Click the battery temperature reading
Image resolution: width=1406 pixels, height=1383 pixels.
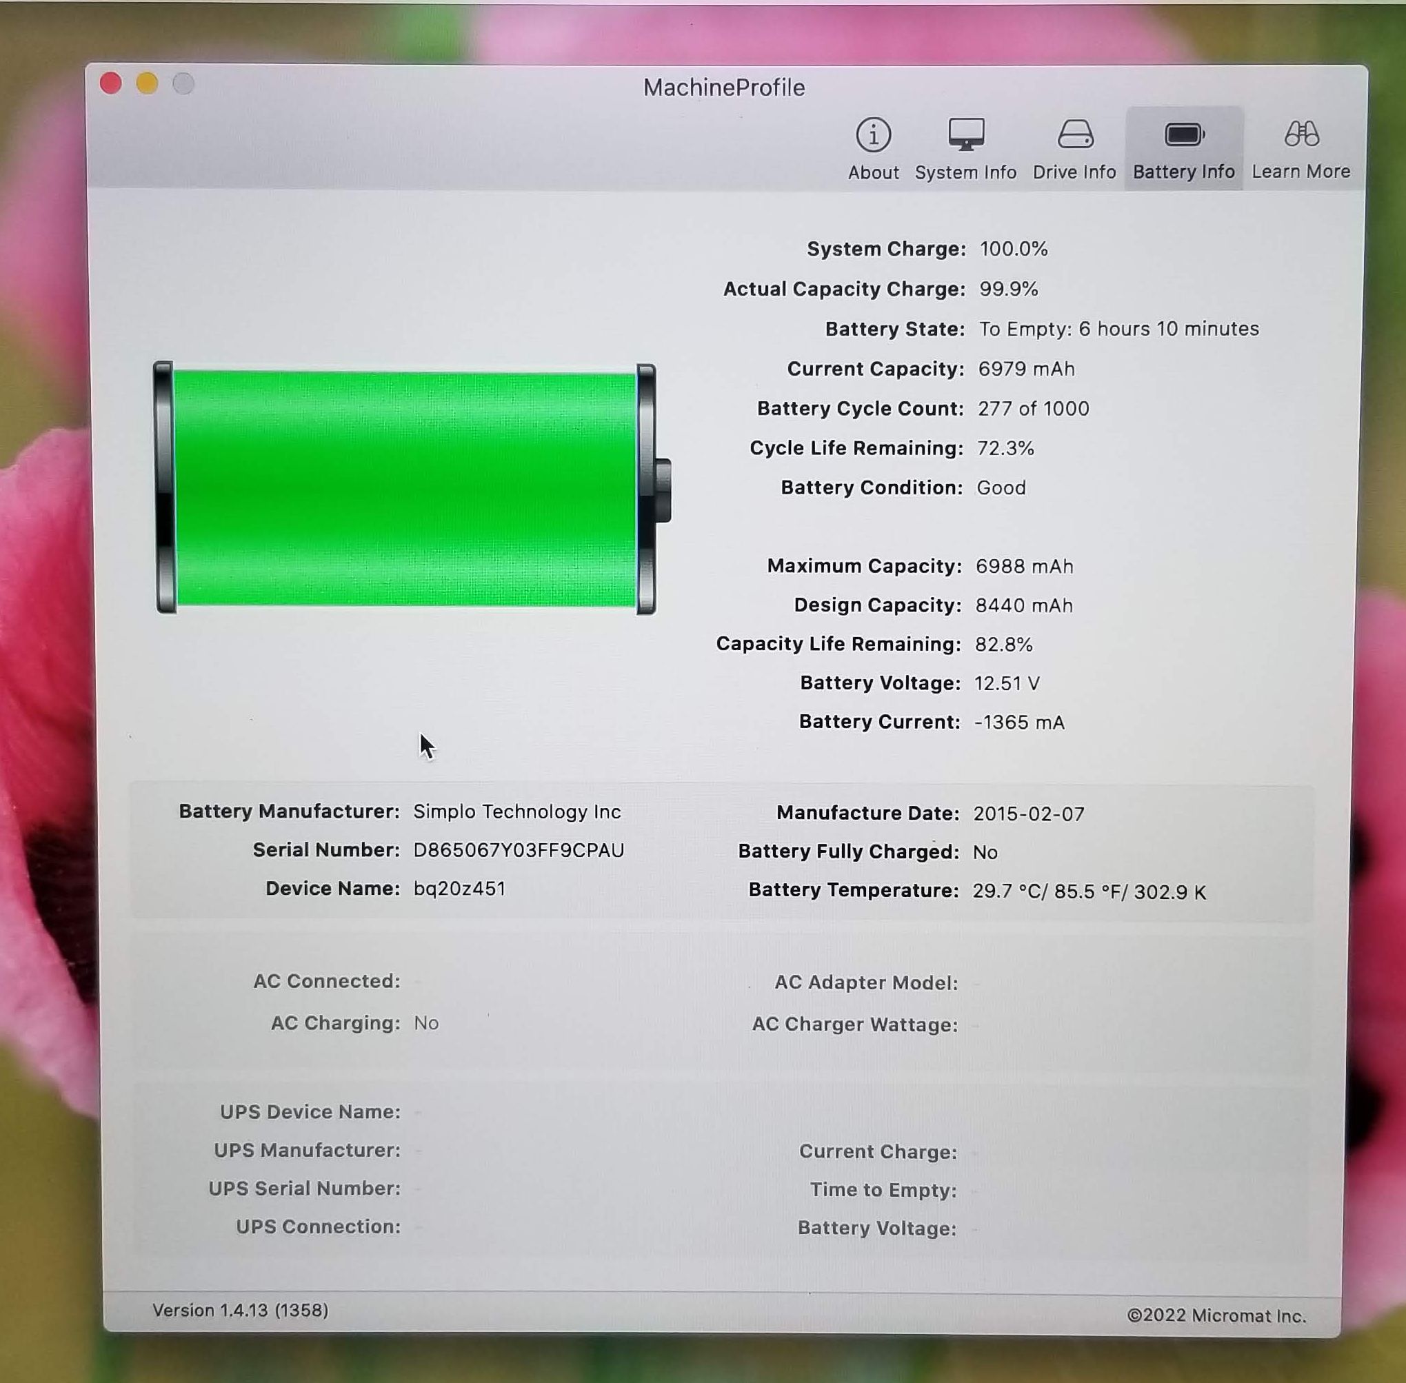click(1089, 891)
